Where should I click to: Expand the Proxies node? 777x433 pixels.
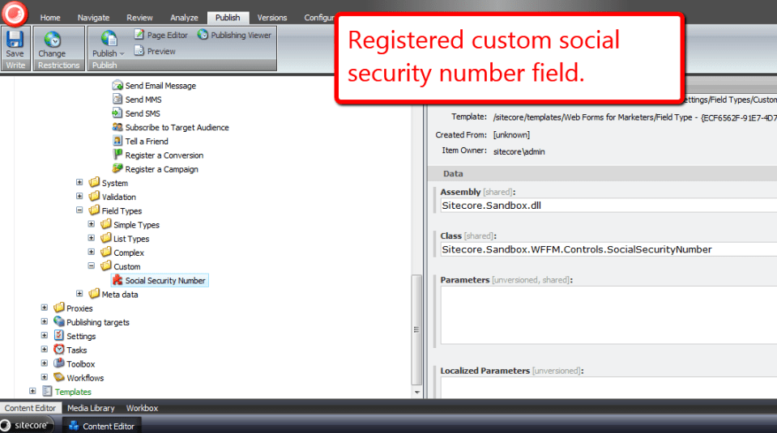click(x=44, y=308)
